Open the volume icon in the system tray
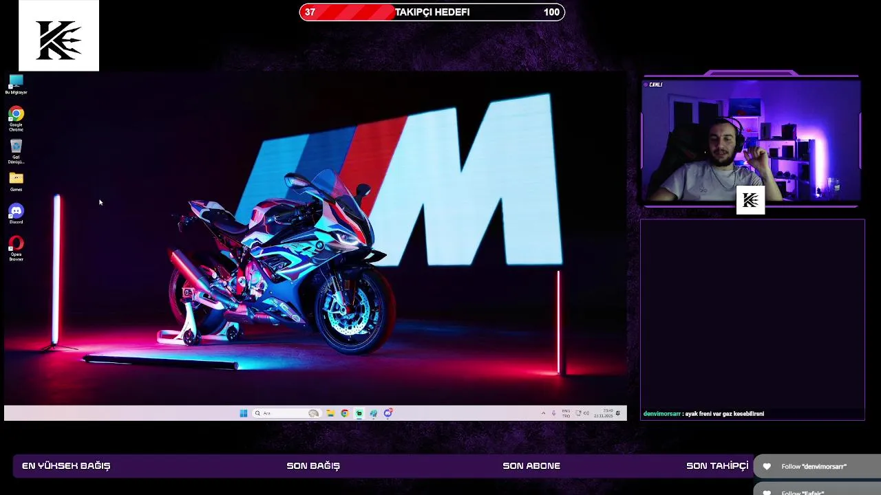 point(586,413)
